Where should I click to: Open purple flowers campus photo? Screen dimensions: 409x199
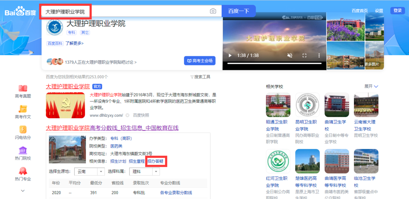(x=346, y=26)
